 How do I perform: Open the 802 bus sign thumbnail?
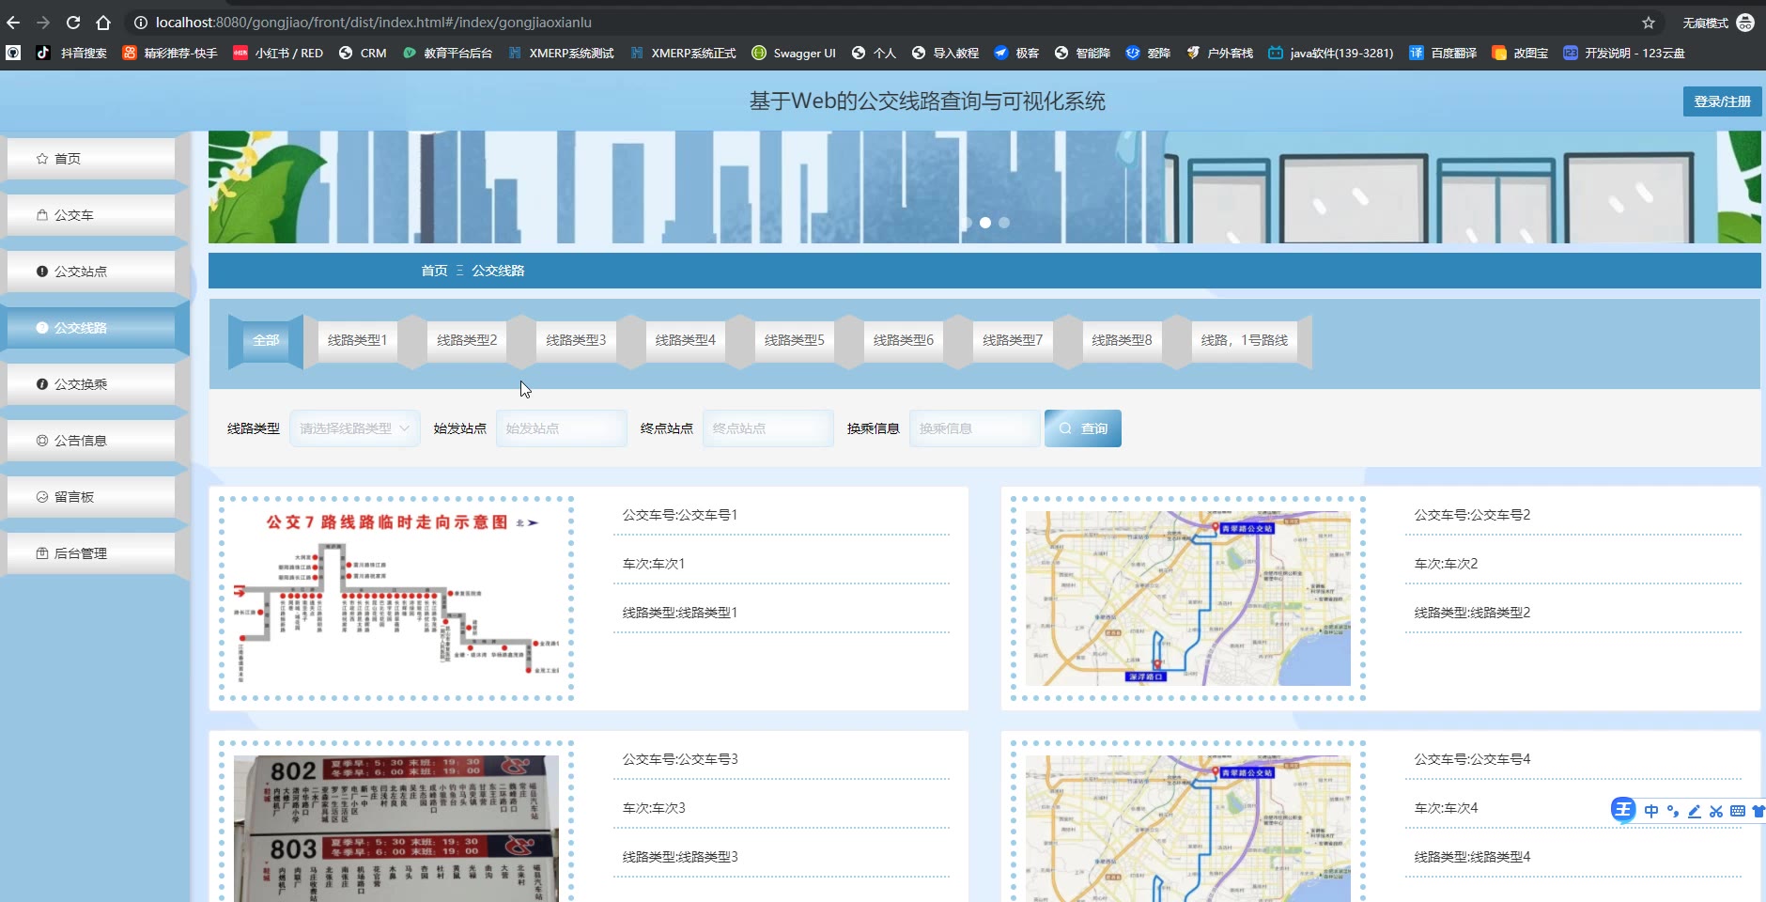(395, 829)
